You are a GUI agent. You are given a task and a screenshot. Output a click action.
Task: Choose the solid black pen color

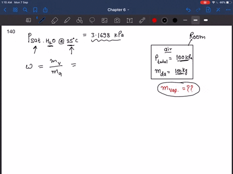(x=175, y=20)
